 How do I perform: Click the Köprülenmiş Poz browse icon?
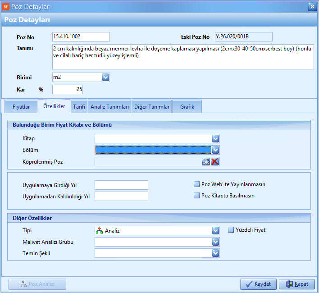pyautogui.click(x=206, y=162)
